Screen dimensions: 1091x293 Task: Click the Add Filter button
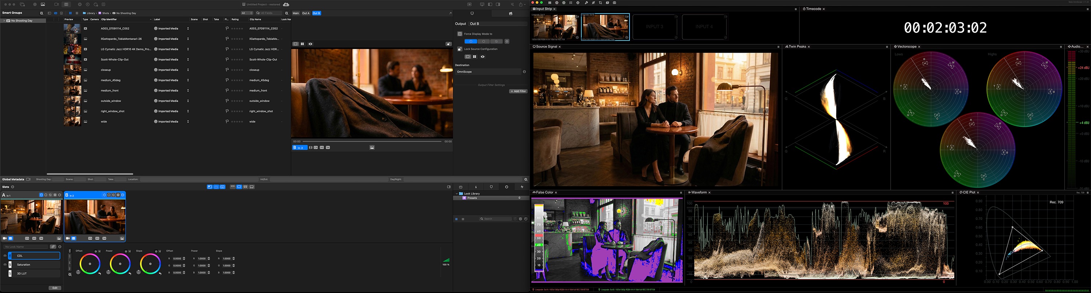coord(518,92)
